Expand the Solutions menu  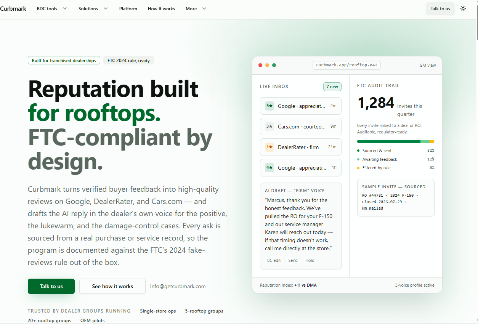click(x=93, y=8)
